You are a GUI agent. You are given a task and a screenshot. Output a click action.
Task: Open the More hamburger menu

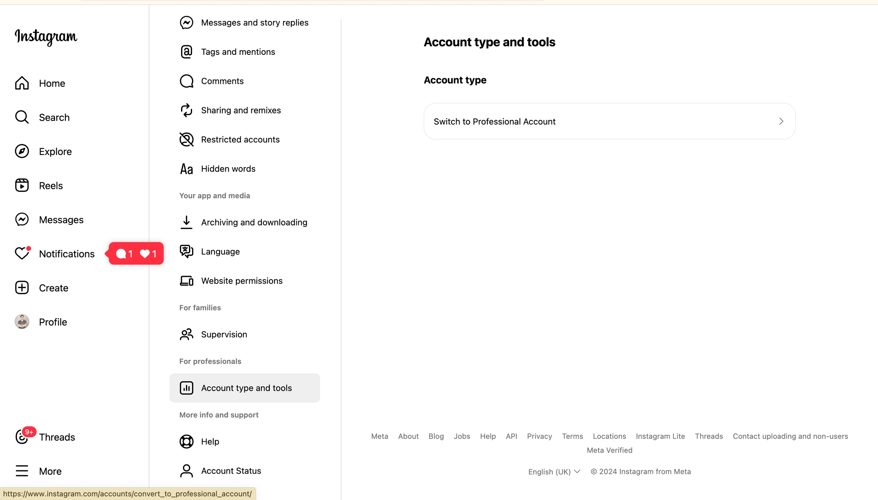22,471
